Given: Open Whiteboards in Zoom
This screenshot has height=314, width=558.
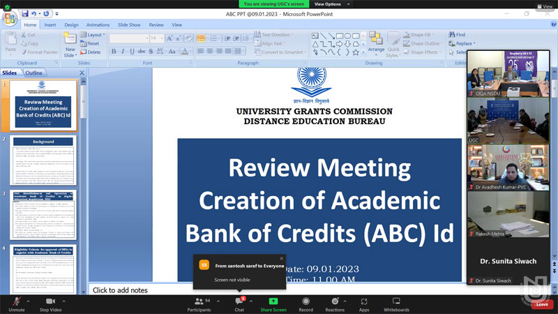Looking at the screenshot, I should click(396, 304).
